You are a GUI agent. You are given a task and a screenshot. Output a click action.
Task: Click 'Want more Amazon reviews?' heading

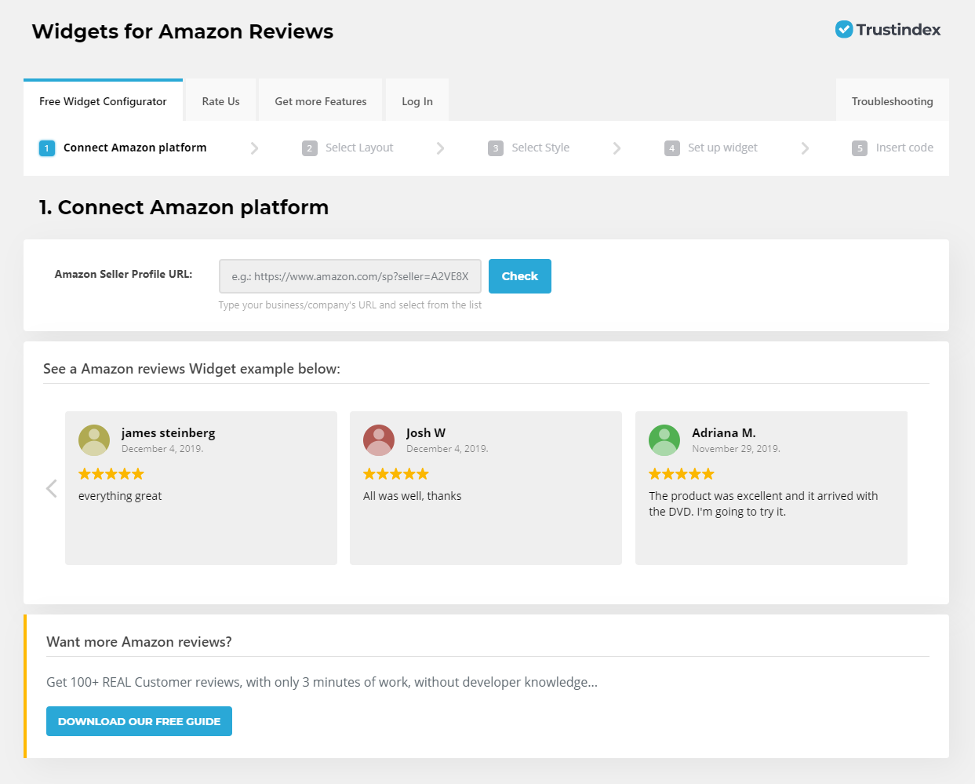coord(139,642)
